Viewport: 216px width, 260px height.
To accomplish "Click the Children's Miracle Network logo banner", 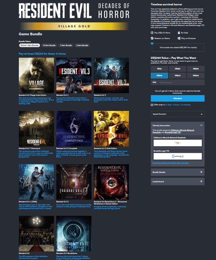I will (x=178, y=143).
